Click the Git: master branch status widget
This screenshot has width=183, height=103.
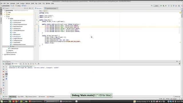pos(174,99)
